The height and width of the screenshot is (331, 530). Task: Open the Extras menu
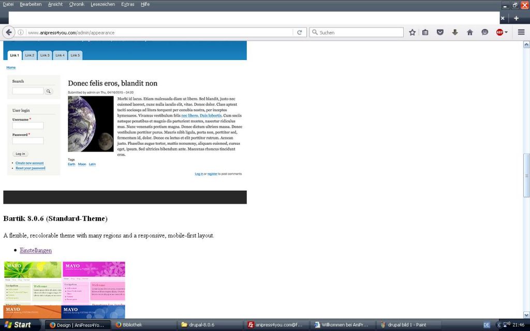click(x=127, y=4)
